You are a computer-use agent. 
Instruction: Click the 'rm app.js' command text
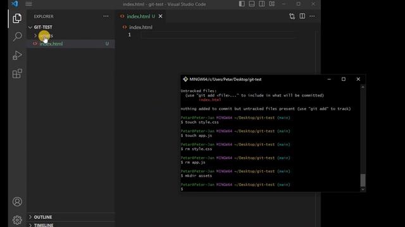[195, 163]
